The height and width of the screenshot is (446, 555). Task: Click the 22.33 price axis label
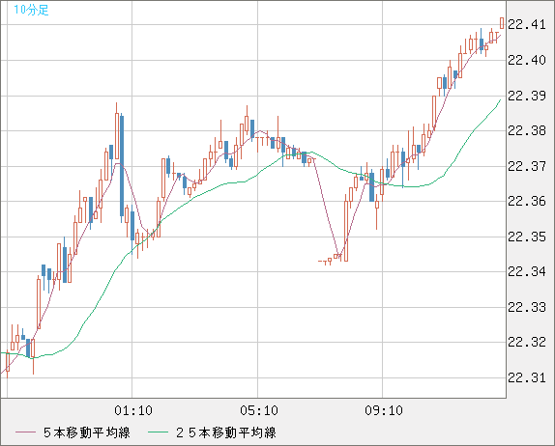[x=527, y=307]
